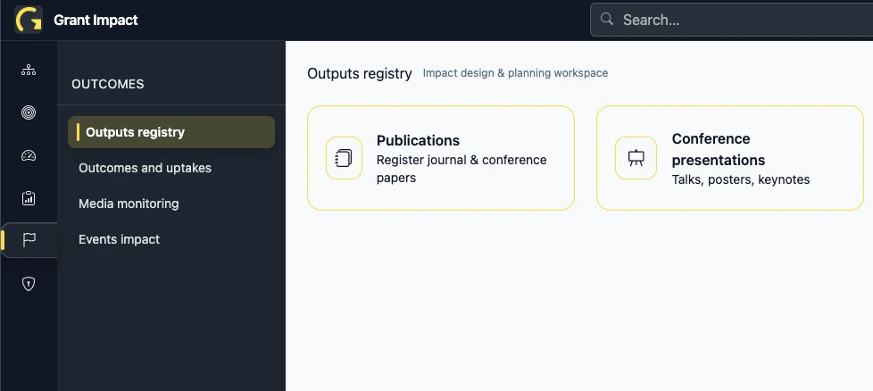
Task: Go to Outcomes and uptakes
Action: coord(145,168)
